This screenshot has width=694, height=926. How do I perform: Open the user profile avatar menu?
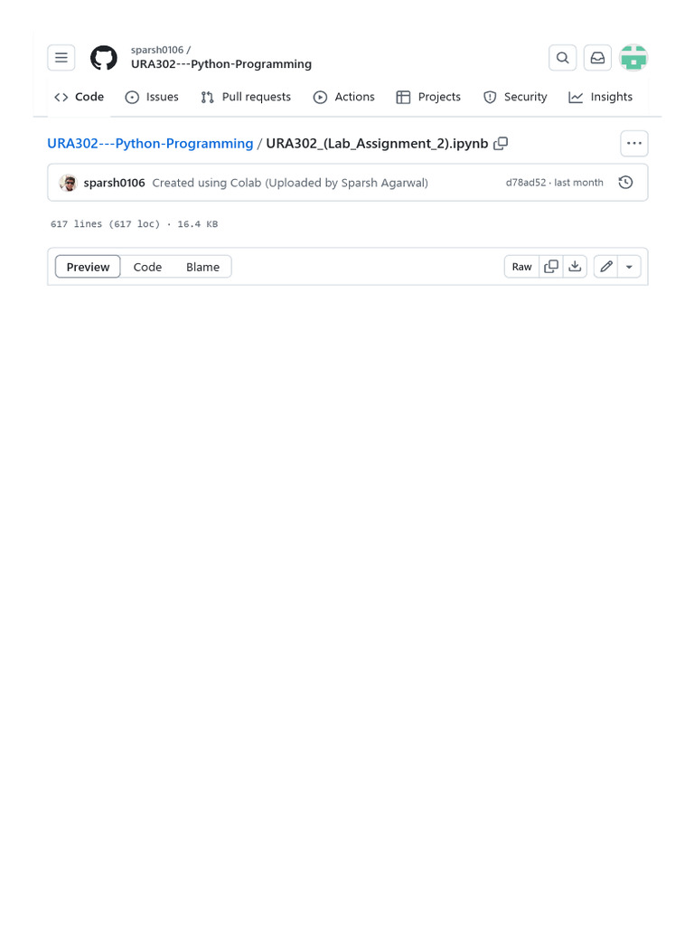[633, 58]
